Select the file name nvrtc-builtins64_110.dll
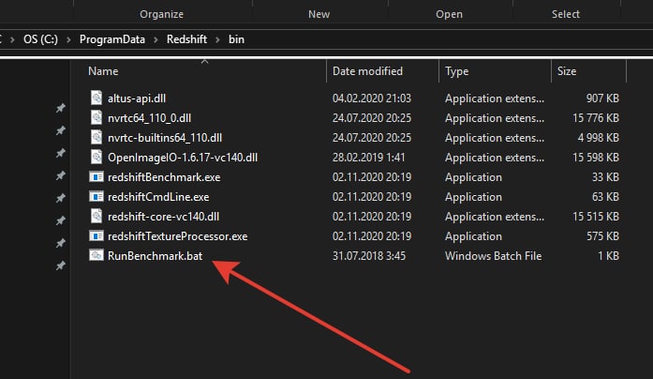Image resolution: width=653 pixels, height=379 pixels. click(165, 138)
